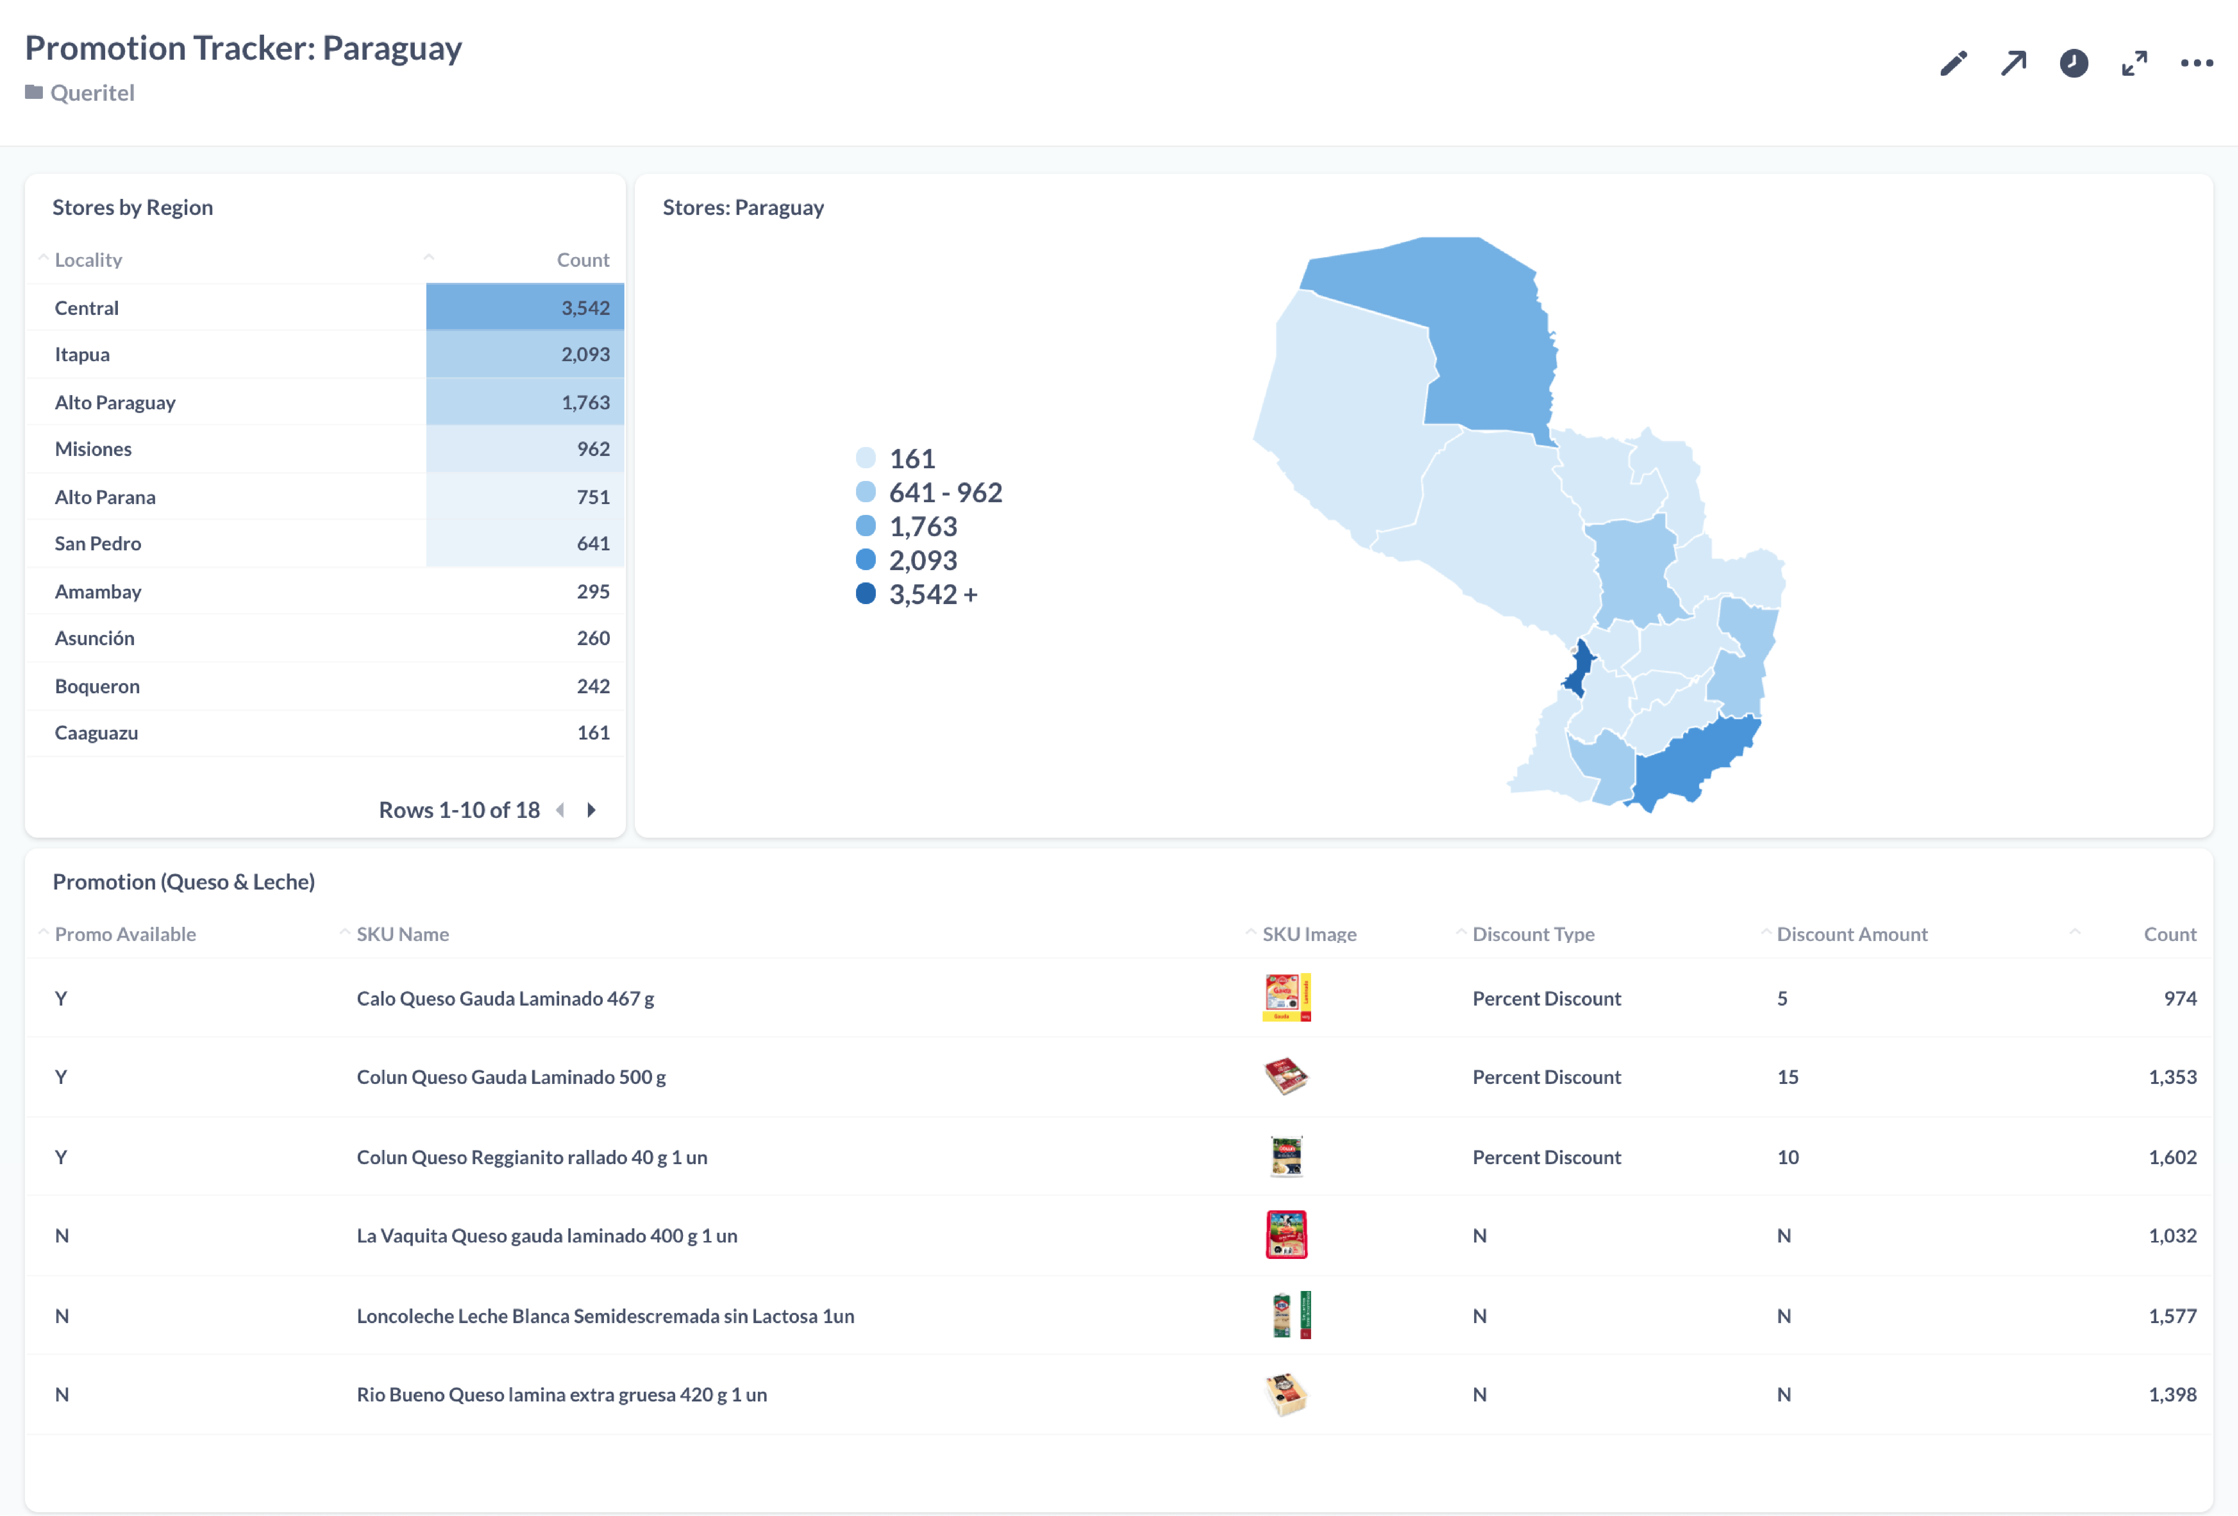Open the clock auto-refresh icon
The width and height of the screenshot is (2238, 1516).
click(x=2074, y=63)
